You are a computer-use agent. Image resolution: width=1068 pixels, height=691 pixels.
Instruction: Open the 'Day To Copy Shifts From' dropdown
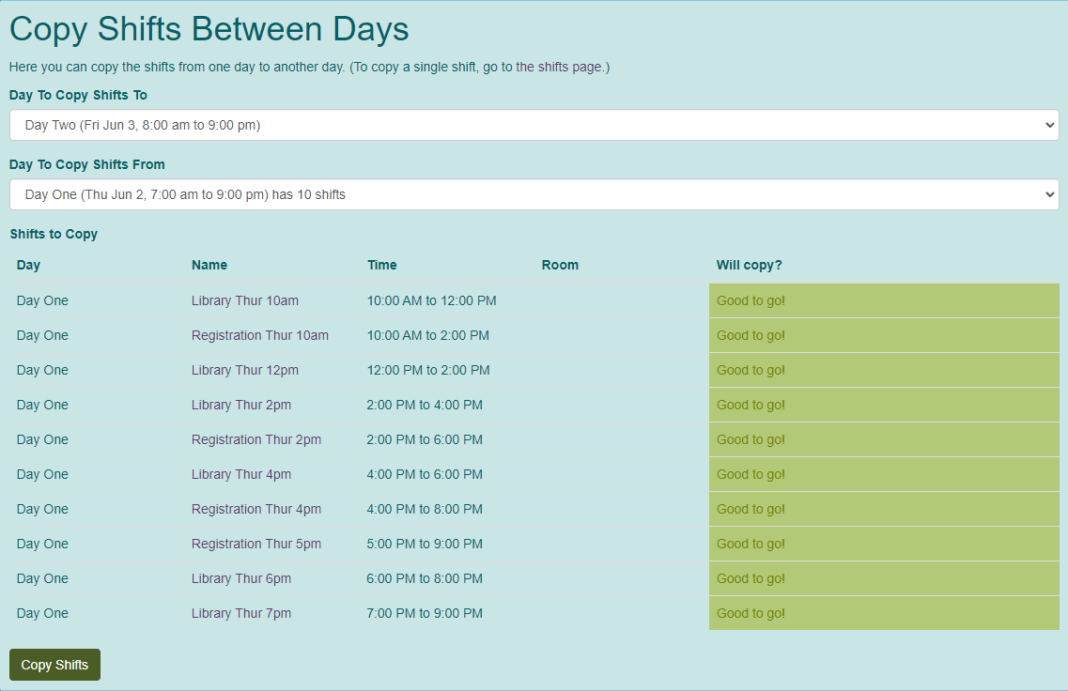(534, 194)
